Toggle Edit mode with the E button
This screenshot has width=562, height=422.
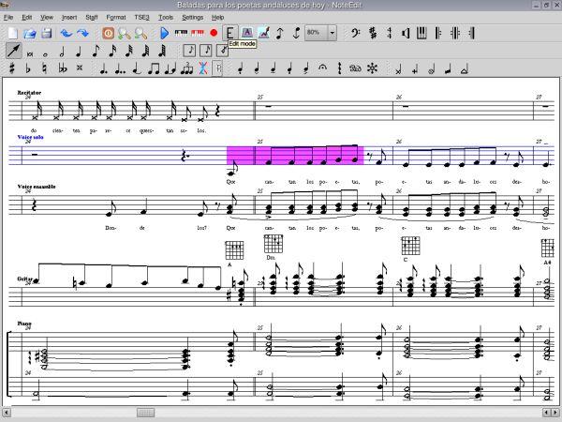click(x=230, y=33)
